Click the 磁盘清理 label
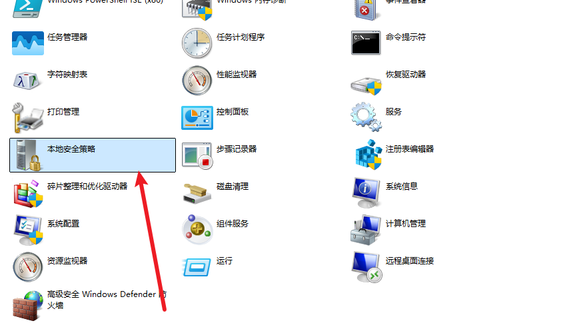The width and height of the screenshot is (573, 325). tap(233, 186)
